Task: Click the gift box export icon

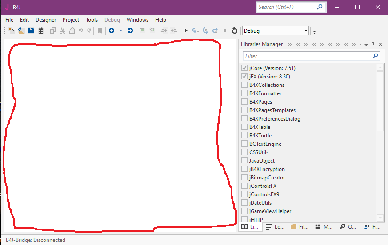Action: point(41,31)
